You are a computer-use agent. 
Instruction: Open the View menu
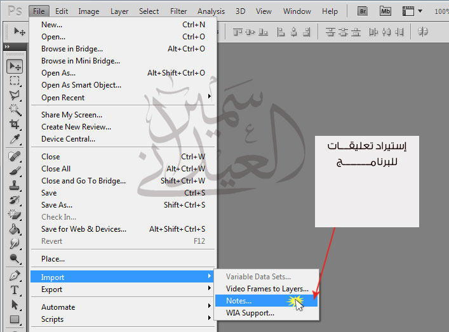coord(264,11)
